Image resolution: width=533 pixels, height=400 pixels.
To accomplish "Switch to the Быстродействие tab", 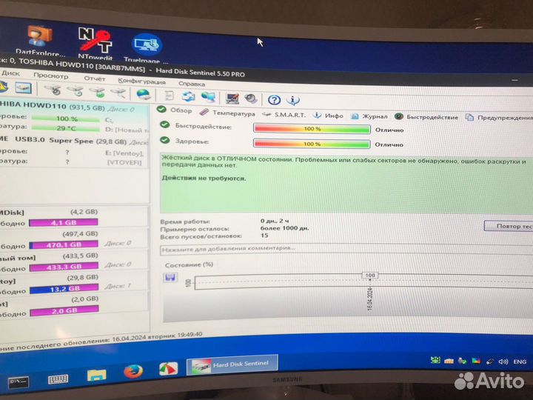I will point(426,117).
